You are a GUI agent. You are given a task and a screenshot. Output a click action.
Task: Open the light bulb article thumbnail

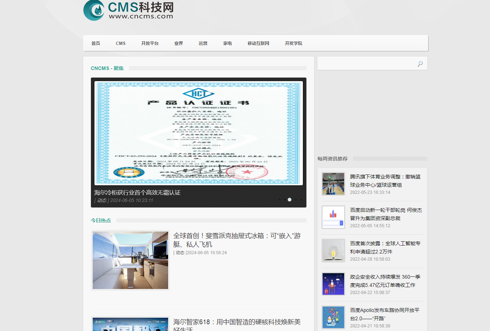333,251
